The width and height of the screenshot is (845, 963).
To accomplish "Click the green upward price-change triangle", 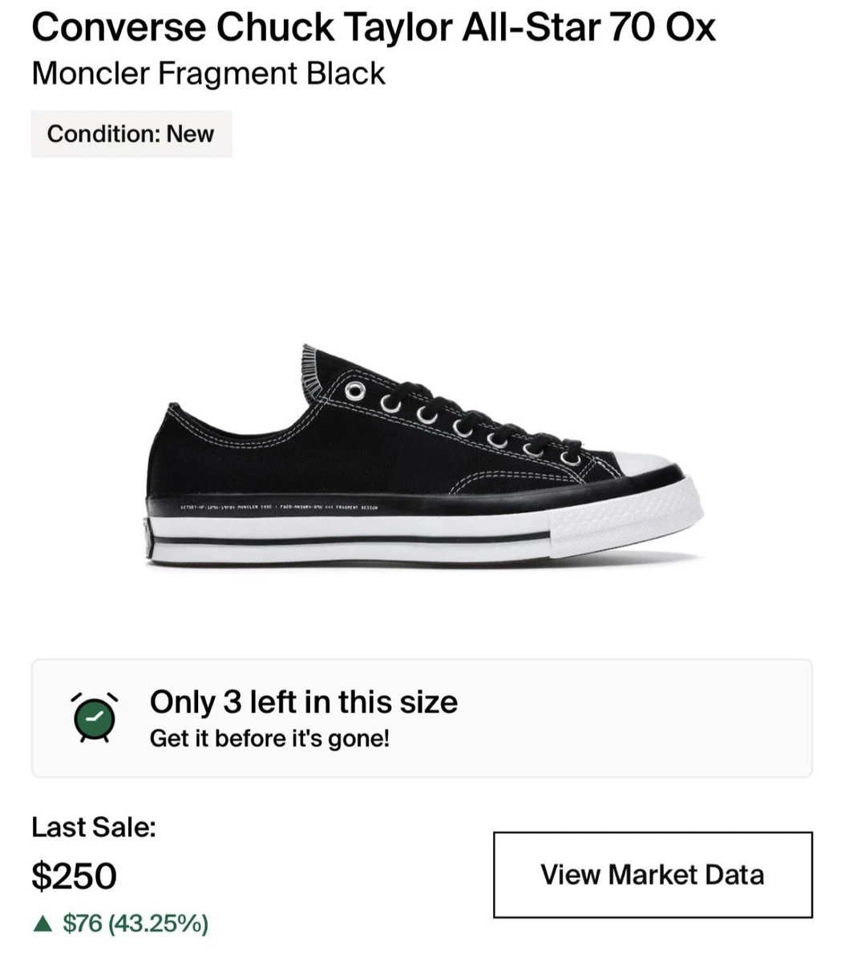I will click(x=42, y=924).
